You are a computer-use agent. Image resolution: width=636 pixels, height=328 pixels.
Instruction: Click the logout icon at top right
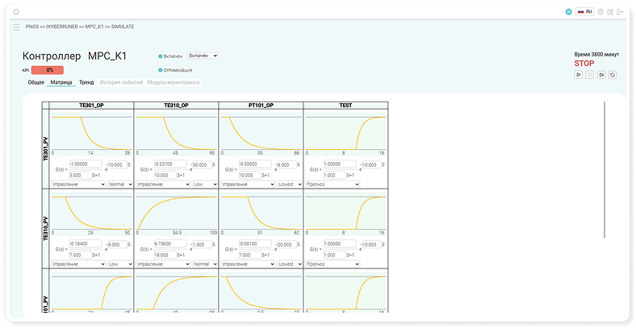click(621, 12)
